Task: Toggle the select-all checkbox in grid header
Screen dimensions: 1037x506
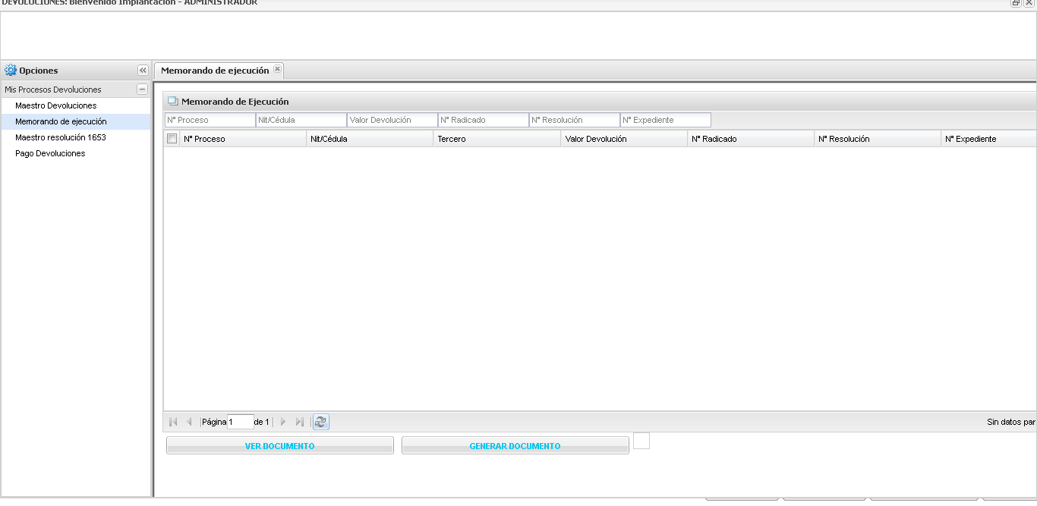Action: (172, 139)
